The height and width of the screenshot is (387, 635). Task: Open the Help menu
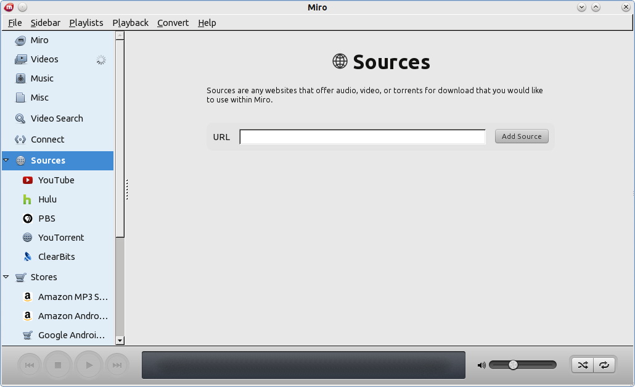tap(207, 23)
